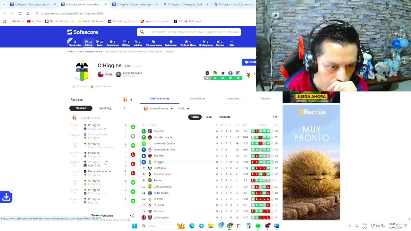Open the Gmail bookmark
411x231 pixels.
(18, 21)
